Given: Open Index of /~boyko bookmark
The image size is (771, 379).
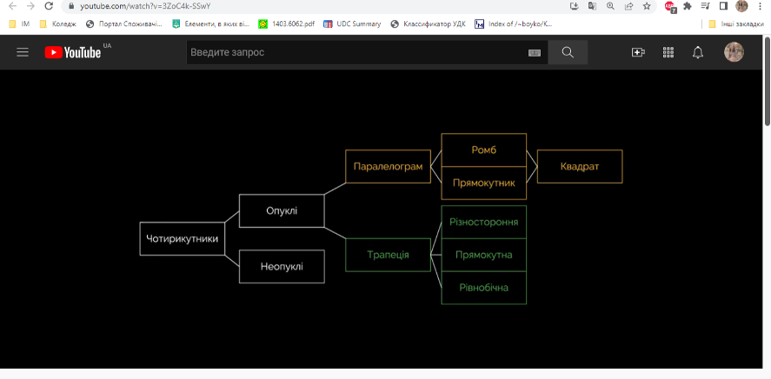Looking at the screenshot, I should (514, 23).
